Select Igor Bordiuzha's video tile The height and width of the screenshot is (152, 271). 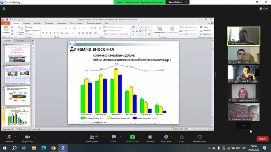243,55
